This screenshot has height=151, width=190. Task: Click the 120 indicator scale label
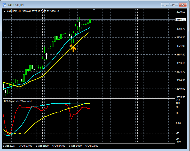click(x=178, y=100)
